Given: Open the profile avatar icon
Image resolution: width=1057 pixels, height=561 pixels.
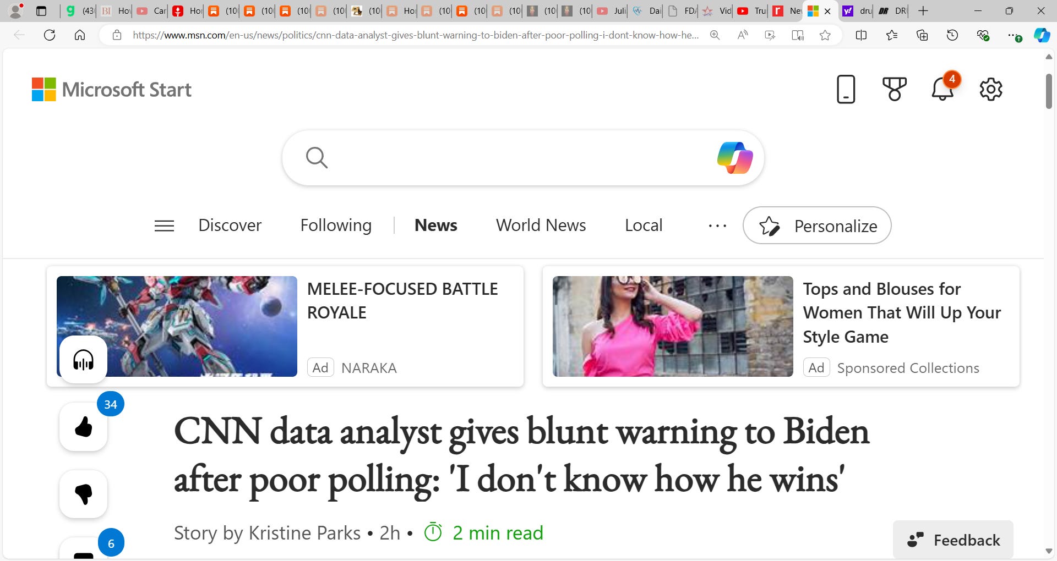Looking at the screenshot, I should pos(16,10).
